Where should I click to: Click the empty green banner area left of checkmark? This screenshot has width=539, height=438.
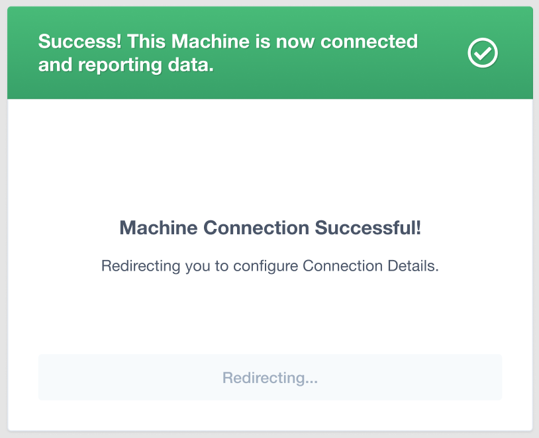coord(444,73)
